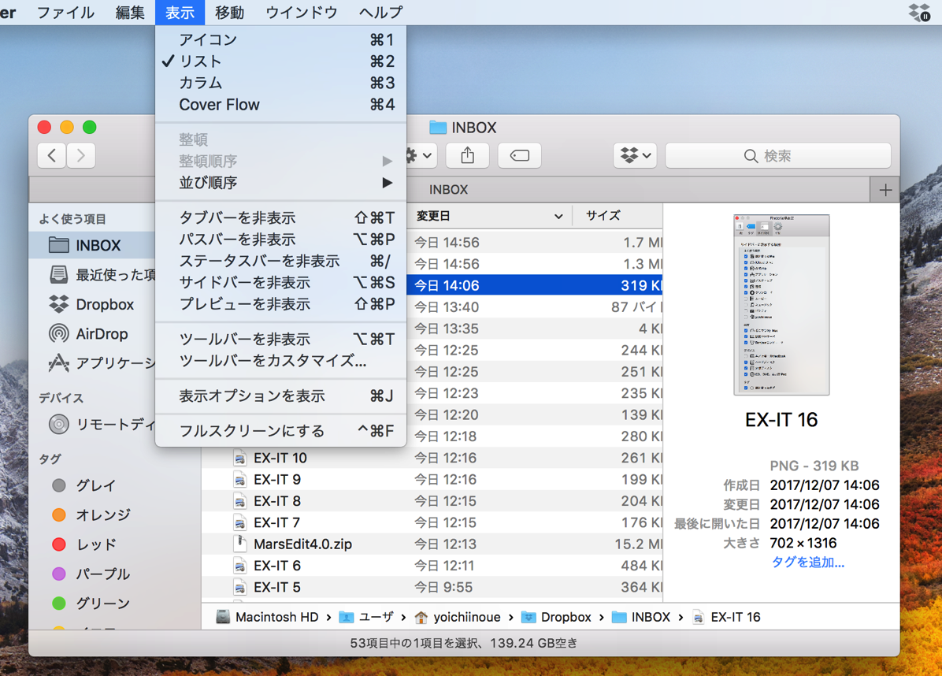Image resolution: width=942 pixels, height=676 pixels.
Task: Click the タグを追加… link
Action: tap(807, 563)
